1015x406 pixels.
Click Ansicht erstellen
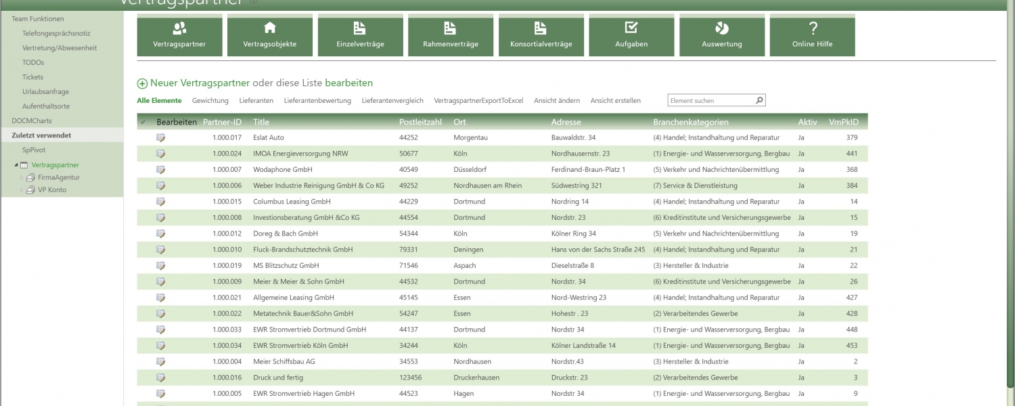[x=616, y=101]
